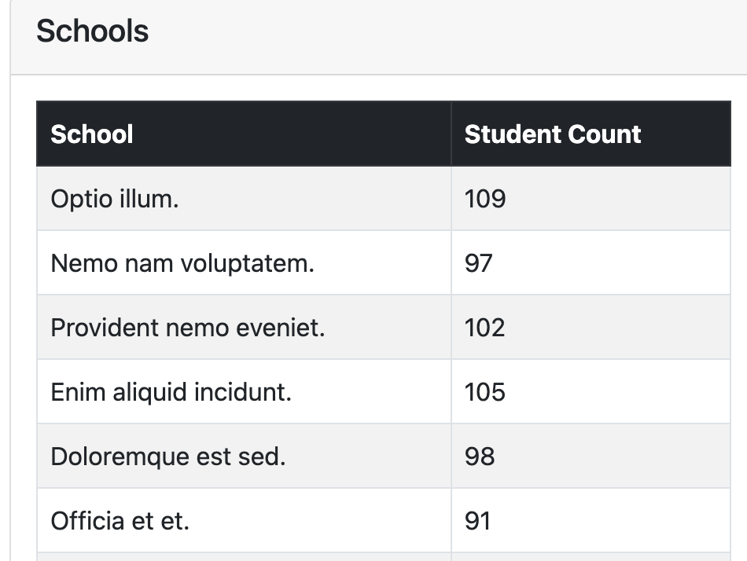This screenshot has width=747, height=561.
Task: Click the word Provident in third row
Action: pos(105,328)
